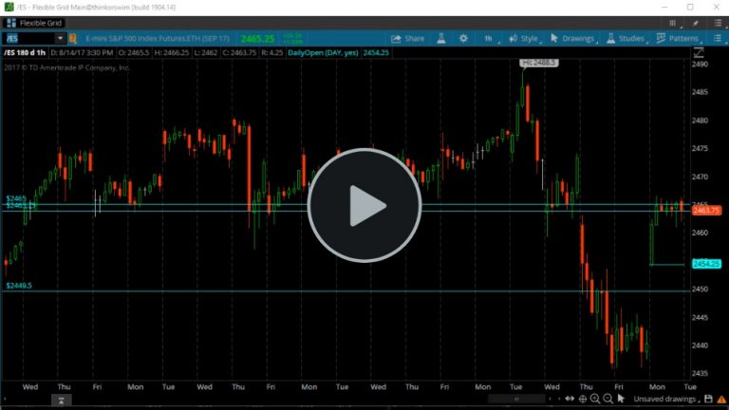The height and width of the screenshot is (410, 729).
Task: Expand the /ES symbol dropdown arrow
Action: [x=60, y=39]
